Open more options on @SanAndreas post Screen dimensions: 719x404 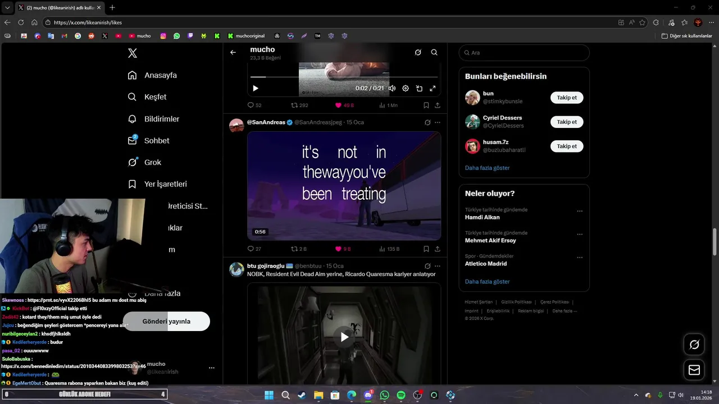438,122
